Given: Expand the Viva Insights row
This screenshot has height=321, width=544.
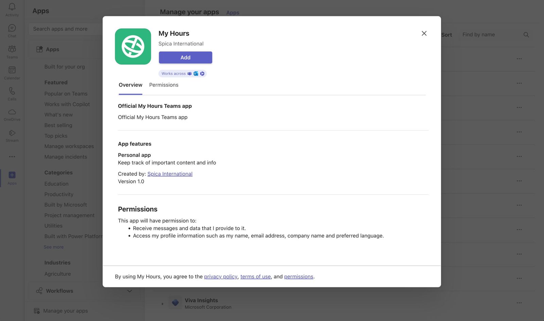Looking at the screenshot, I should click(162, 303).
